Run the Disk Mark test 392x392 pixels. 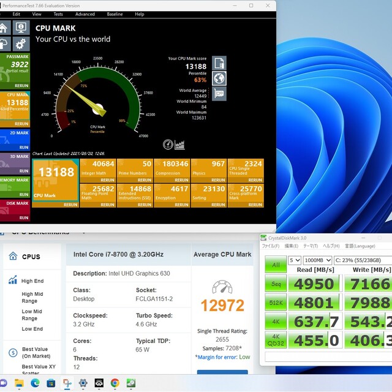[x=24, y=218]
